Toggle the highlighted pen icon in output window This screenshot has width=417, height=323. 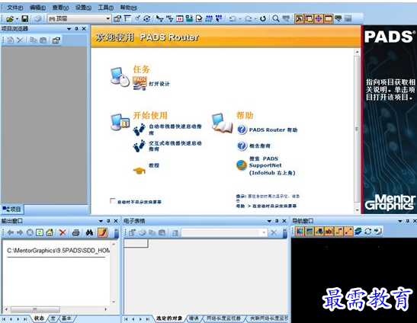point(103,232)
